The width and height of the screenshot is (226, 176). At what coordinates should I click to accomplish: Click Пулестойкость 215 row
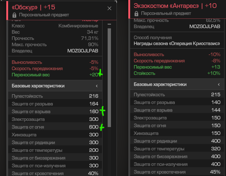pos(177,95)
